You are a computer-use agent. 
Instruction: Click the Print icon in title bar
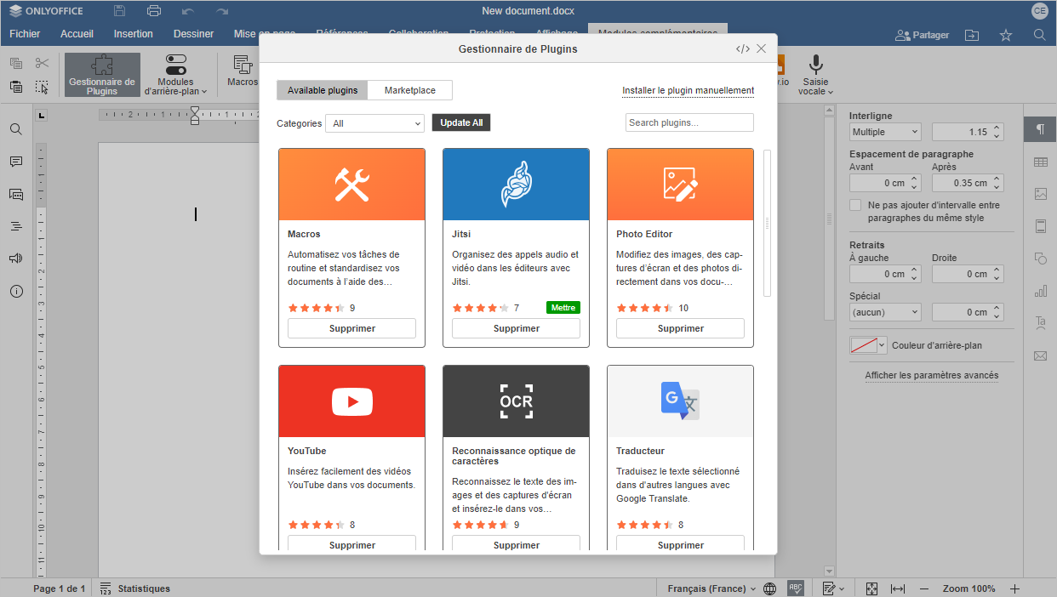[154, 11]
